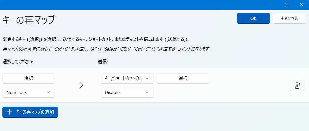Open the Num Lock key dropdown
The image size is (309, 131).
click(29, 92)
